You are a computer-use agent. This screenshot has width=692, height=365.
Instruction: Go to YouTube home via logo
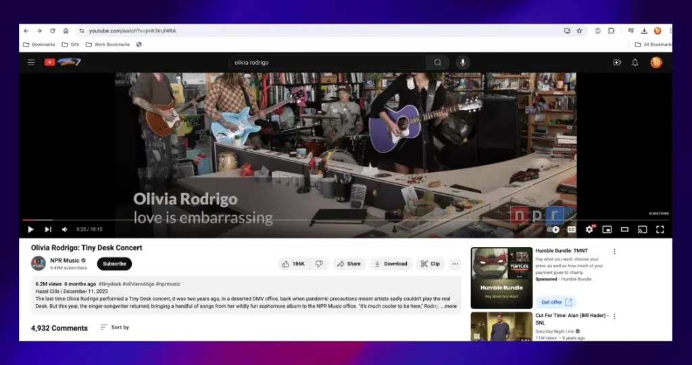tap(63, 62)
